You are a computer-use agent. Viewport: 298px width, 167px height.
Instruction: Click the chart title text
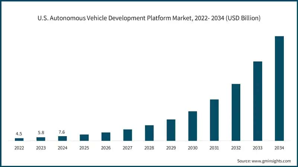[x=149, y=18]
